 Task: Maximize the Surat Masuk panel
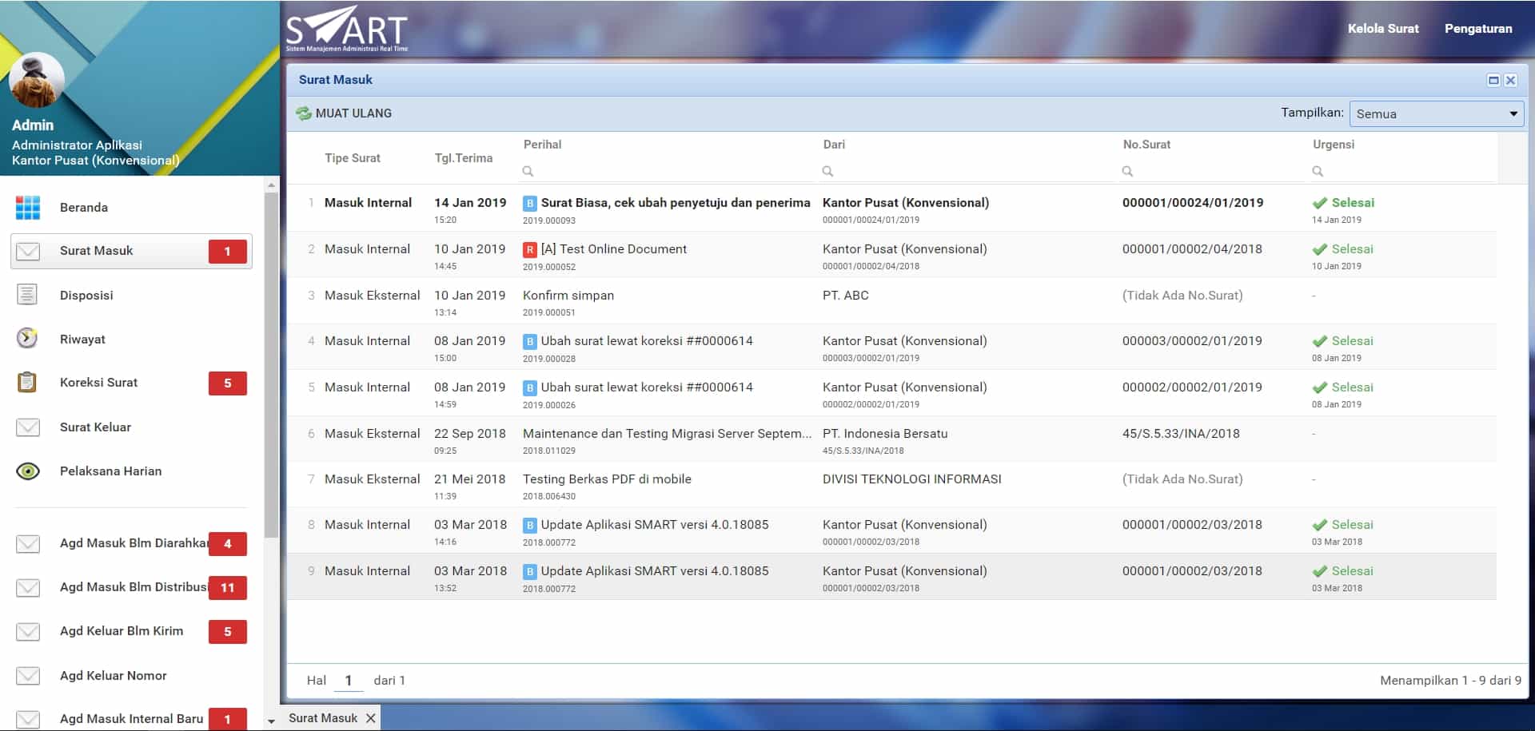[1493, 80]
